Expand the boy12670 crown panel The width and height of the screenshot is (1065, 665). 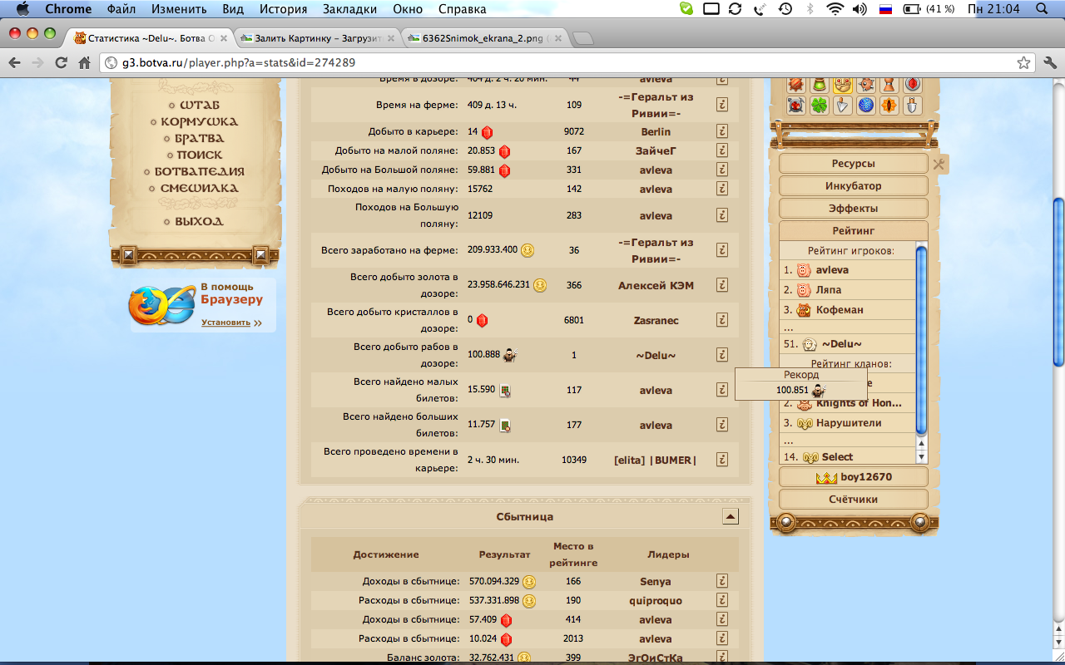tap(853, 477)
